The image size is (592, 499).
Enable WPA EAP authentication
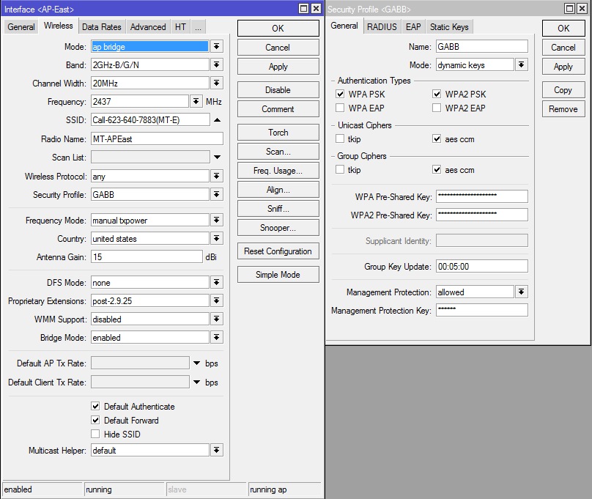click(x=340, y=107)
